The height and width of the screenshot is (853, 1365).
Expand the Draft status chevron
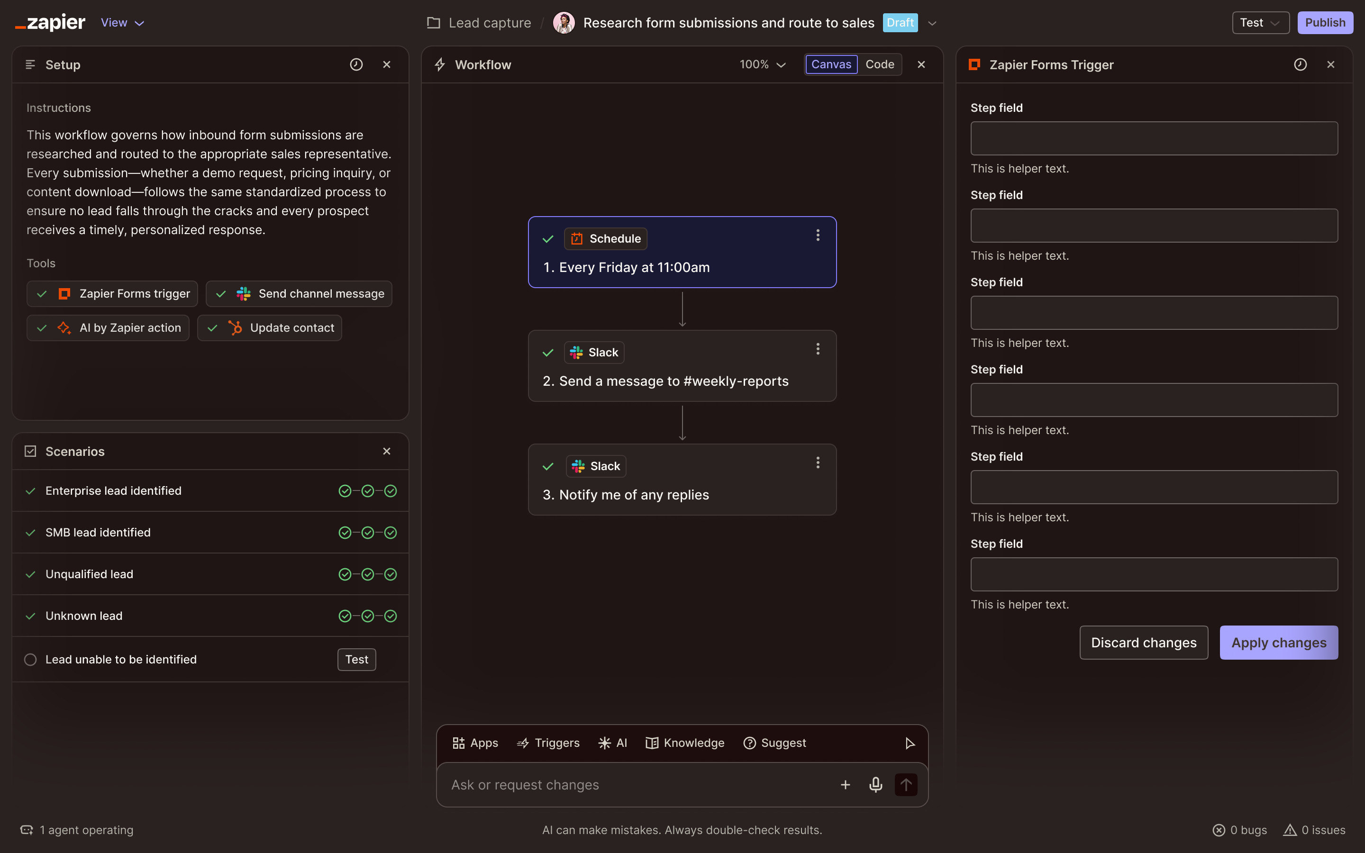click(932, 23)
